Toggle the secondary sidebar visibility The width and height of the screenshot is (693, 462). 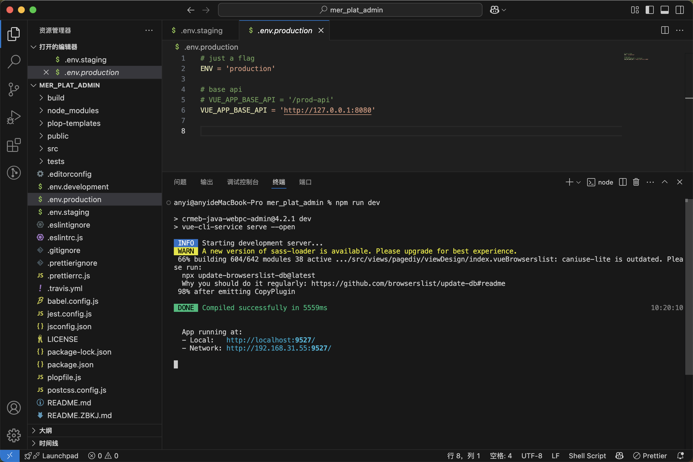(x=679, y=10)
